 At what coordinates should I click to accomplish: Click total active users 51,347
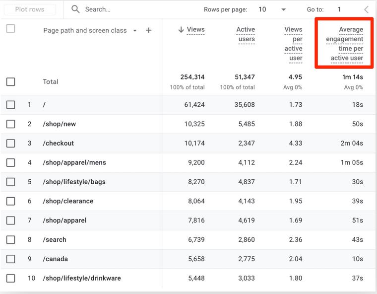245,77
